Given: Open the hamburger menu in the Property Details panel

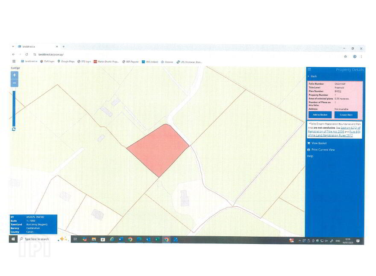Looking at the screenshot, I should tap(309, 69).
